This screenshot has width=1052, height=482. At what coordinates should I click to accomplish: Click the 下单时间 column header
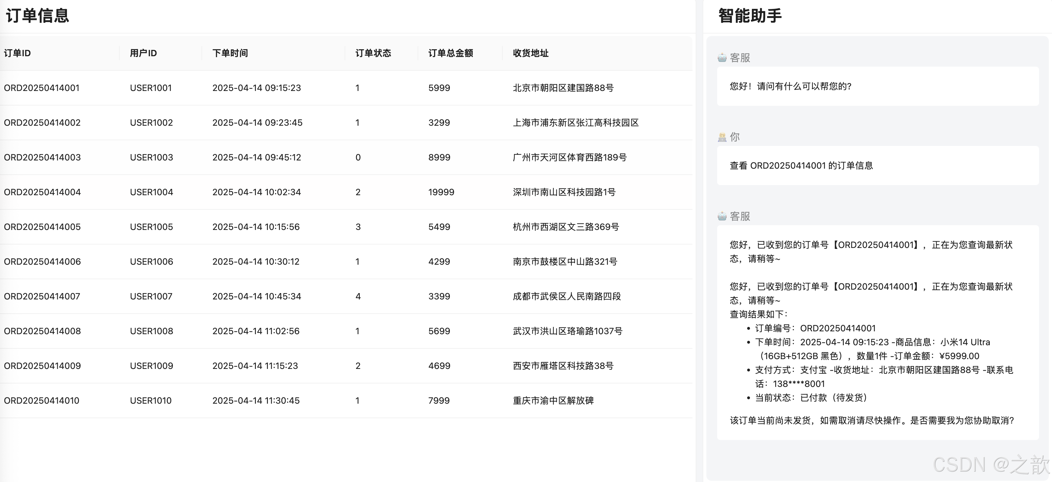tap(230, 53)
